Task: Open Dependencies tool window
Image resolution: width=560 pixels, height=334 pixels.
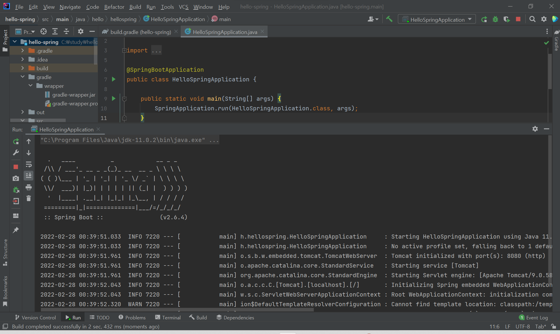Action: pyautogui.click(x=235, y=318)
